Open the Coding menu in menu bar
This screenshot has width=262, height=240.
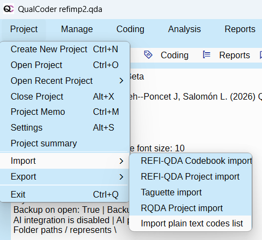tap(130, 29)
